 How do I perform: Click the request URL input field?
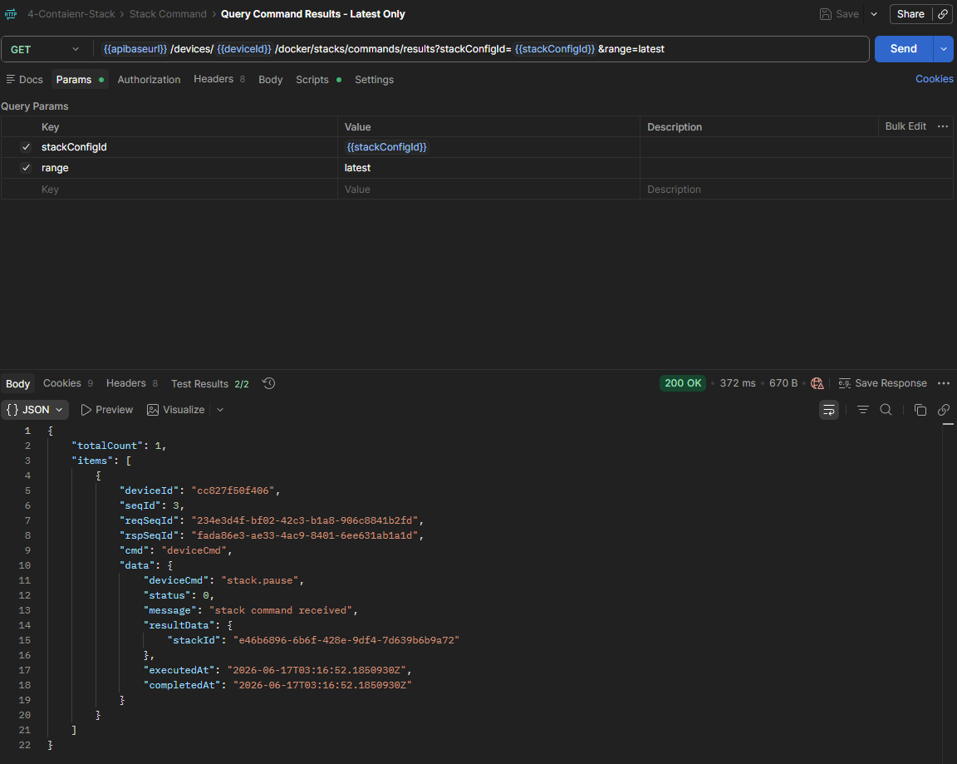coord(481,49)
